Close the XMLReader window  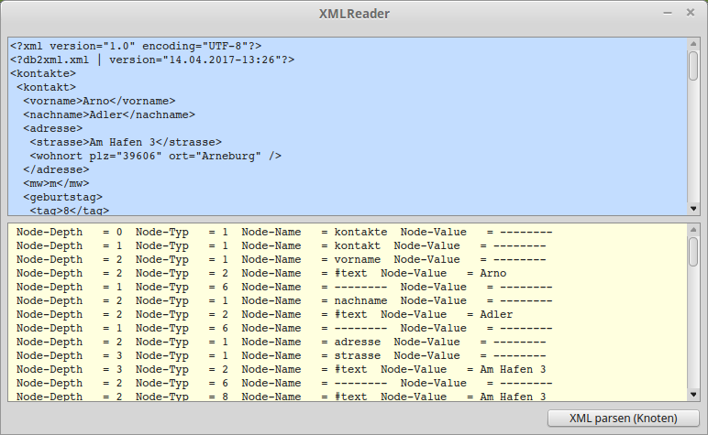pos(689,14)
